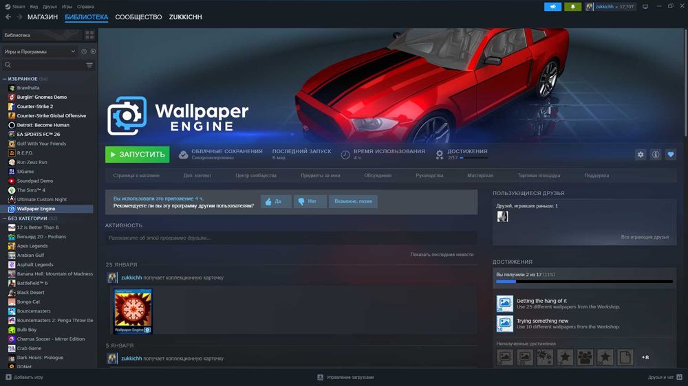Open Поддержка link
Viewport: 688px width, 386px height.
[596, 175]
